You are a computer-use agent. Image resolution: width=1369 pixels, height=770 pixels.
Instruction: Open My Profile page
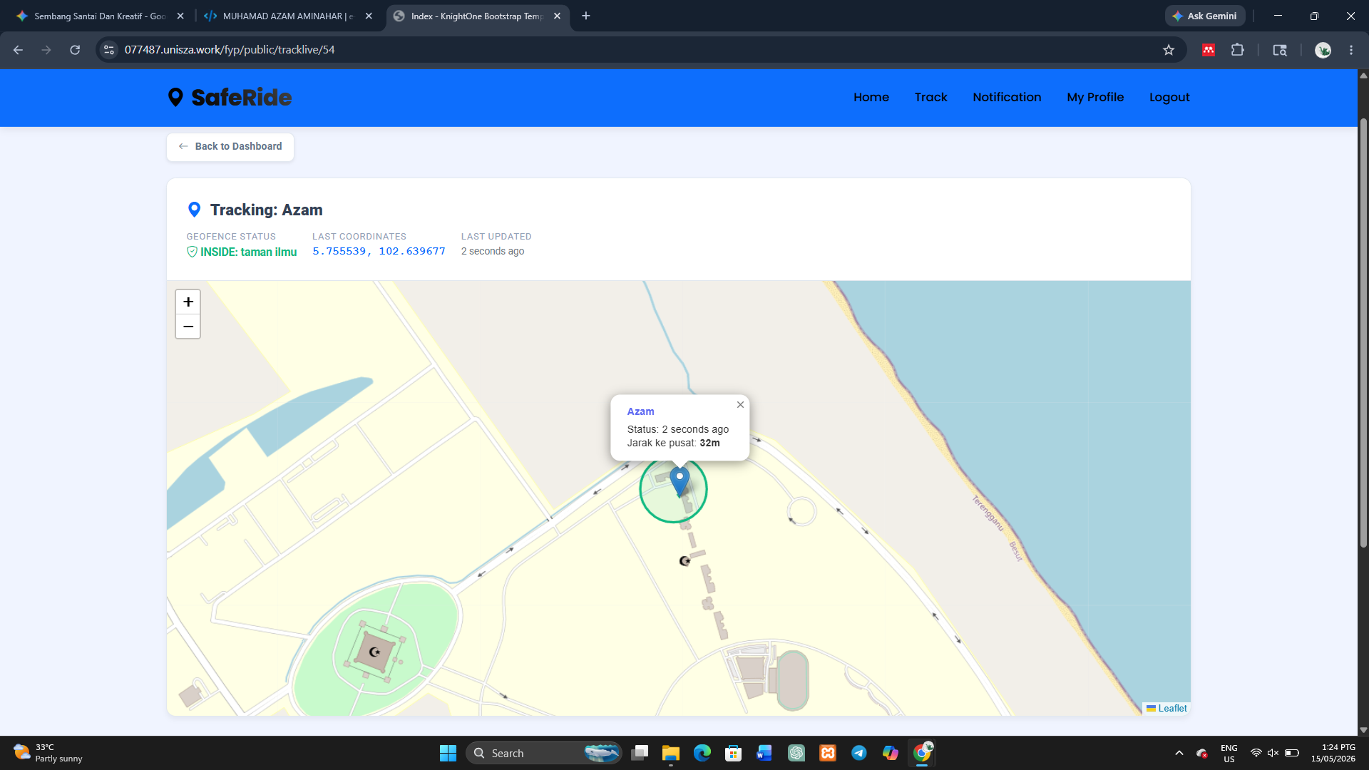tap(1095, 97)
